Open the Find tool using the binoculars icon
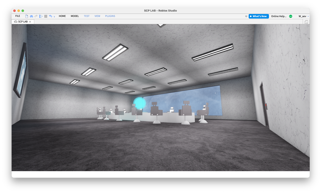 point(31,16)
